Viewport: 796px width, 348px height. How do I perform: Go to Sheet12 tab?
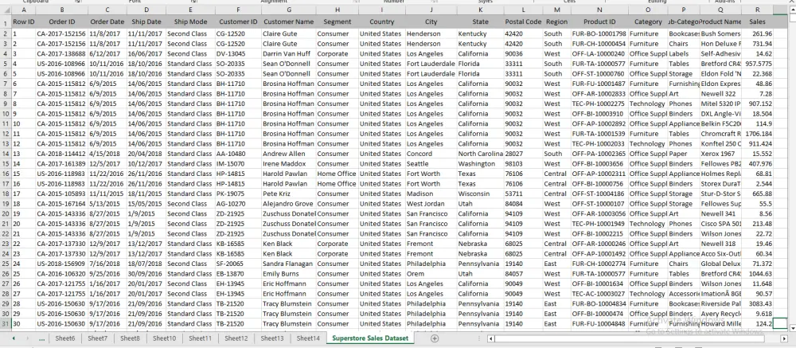[x=236, y=338]
